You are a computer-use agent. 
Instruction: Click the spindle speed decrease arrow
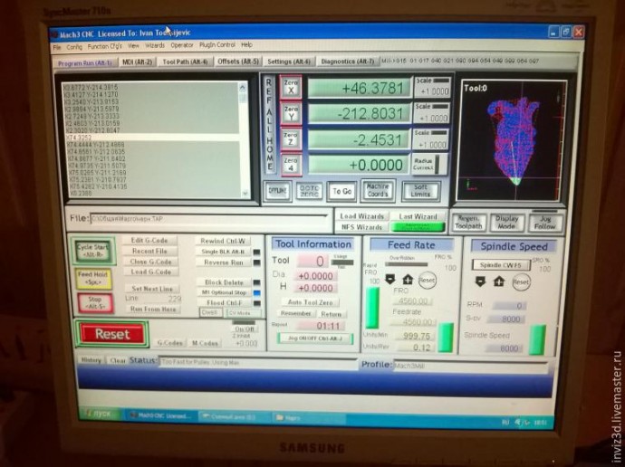point(481,281)
